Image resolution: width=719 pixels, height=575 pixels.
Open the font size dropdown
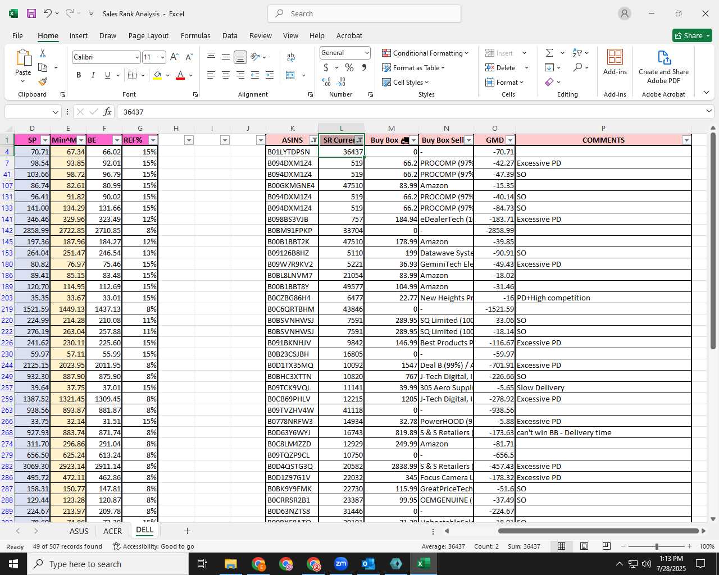point(162,57)
